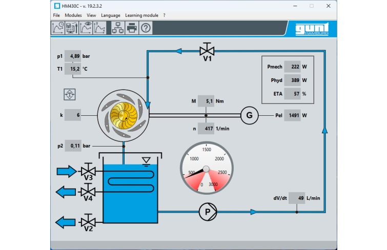Screen dimensions: 387x250
Task: Click the speed gauge dial
Action: click(x=207, y=168)
